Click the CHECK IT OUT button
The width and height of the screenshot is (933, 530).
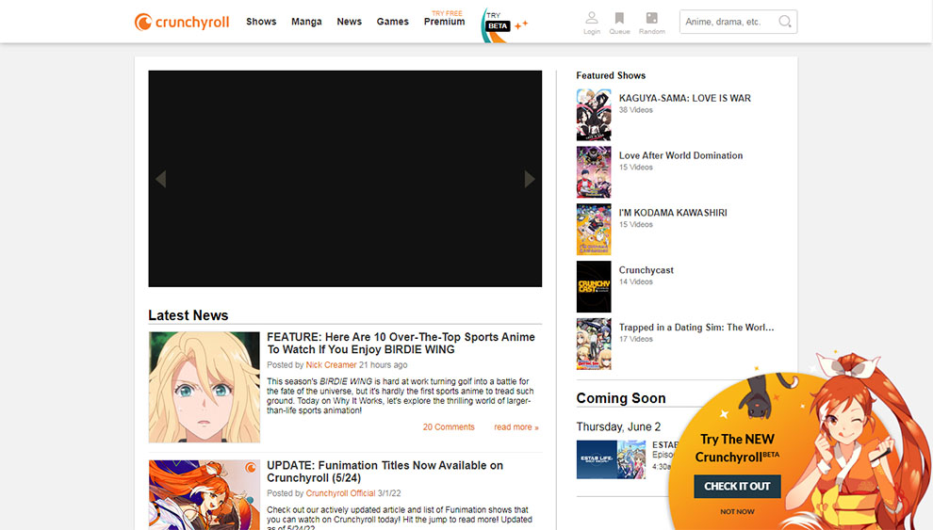click(737, 486)
